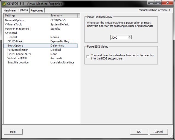
Task: Open Power Management settings
Action: pos(17,29)
